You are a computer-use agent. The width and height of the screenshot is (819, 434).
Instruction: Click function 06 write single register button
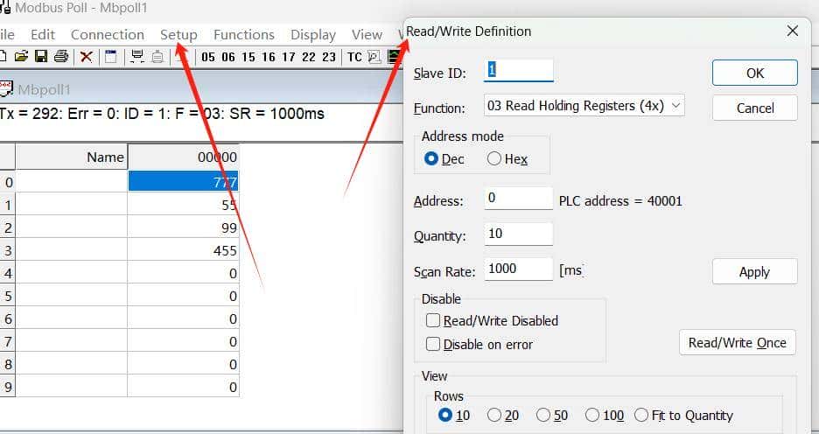coord(228,57)
